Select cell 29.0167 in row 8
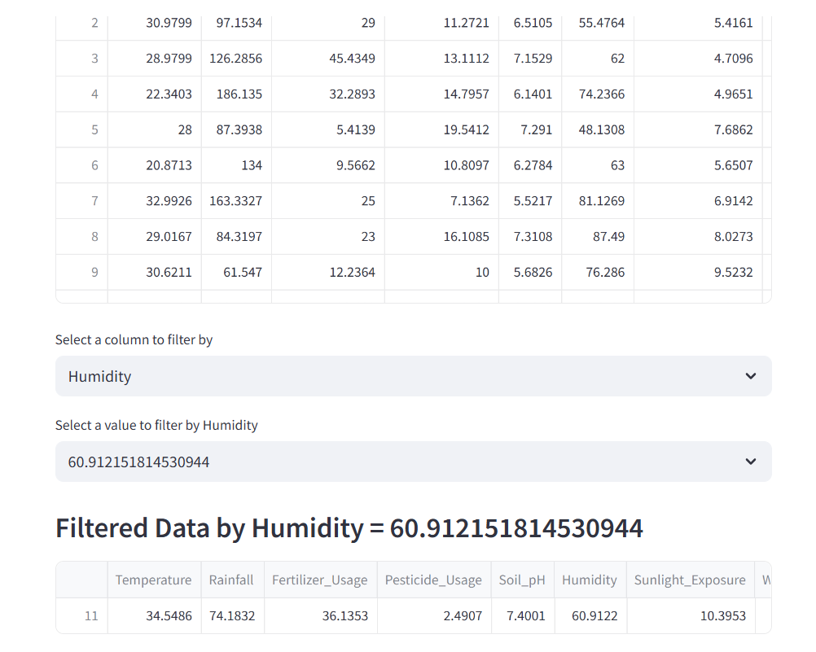The width and height of the screenshot is (816, 652). [154, 237]
